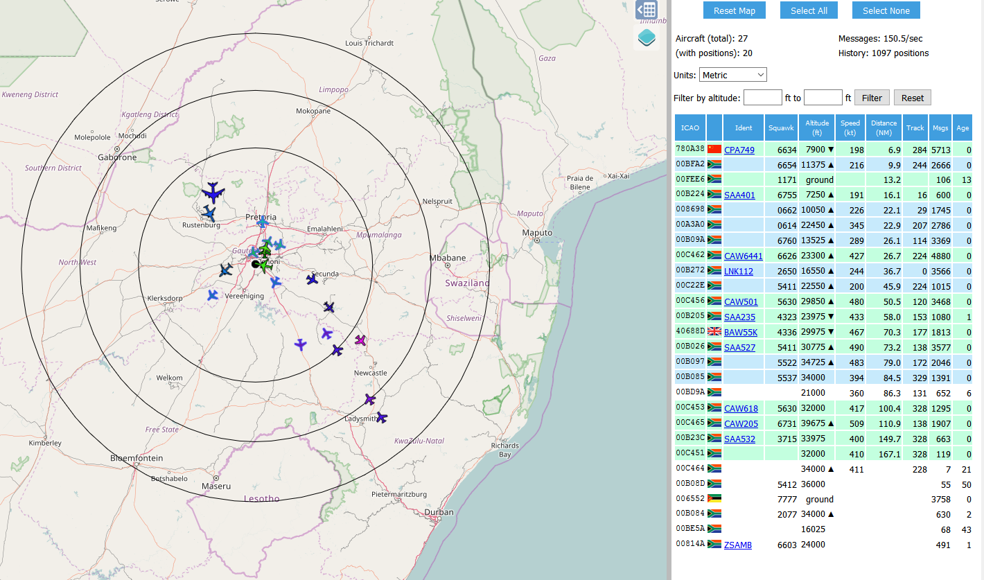This screenshot has width=984, height=580.
Task: Sort table by Distance column header
Action: coord(884,128)
